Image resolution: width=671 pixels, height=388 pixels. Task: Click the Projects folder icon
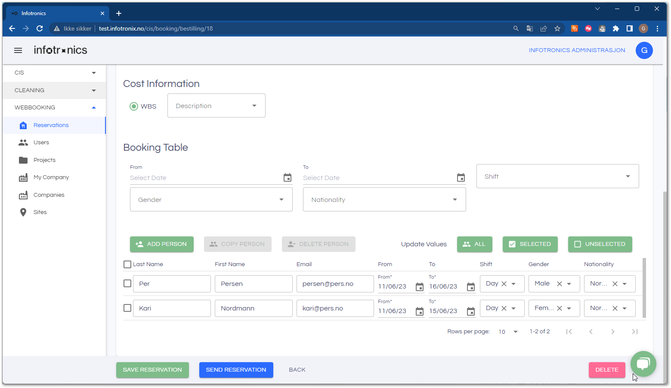pos(23,160)
